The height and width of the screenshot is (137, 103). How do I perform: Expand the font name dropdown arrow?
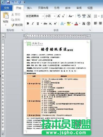43,16
